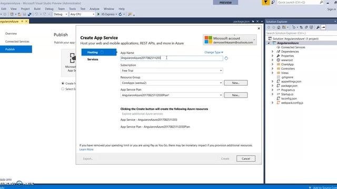Click the Cancel button
Viewport: 337px width, 189px height.
pyautogui.click(x=246, y=159)
